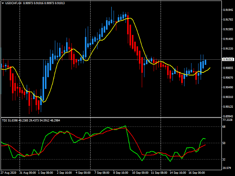The height and width of the screenshot is (176, 235).
Task: Select TDI scale value 77.3328
Action: [x=227, y=120]
